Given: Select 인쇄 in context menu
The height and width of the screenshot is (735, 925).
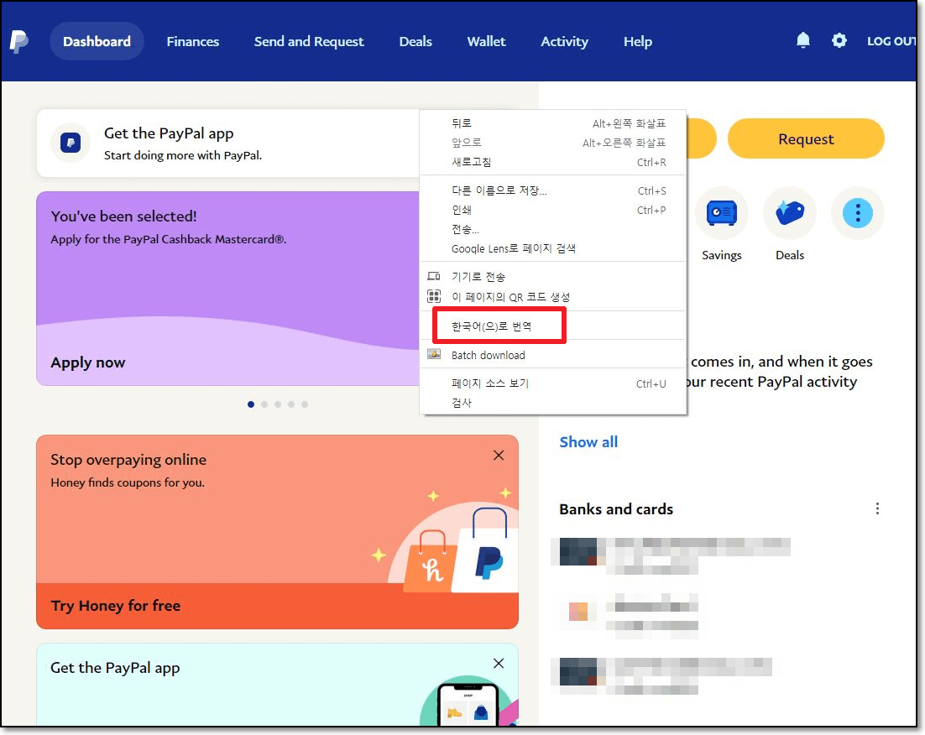Looking at the screenshot, I should [x=553, y=210].
